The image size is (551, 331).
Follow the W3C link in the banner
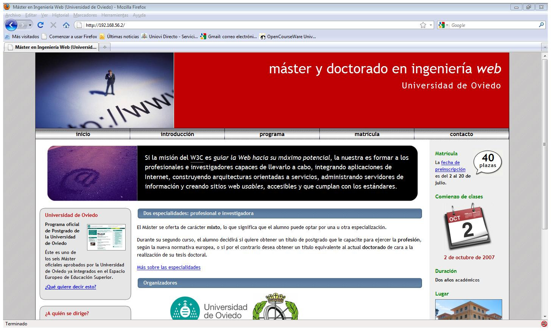coord(197,158)
